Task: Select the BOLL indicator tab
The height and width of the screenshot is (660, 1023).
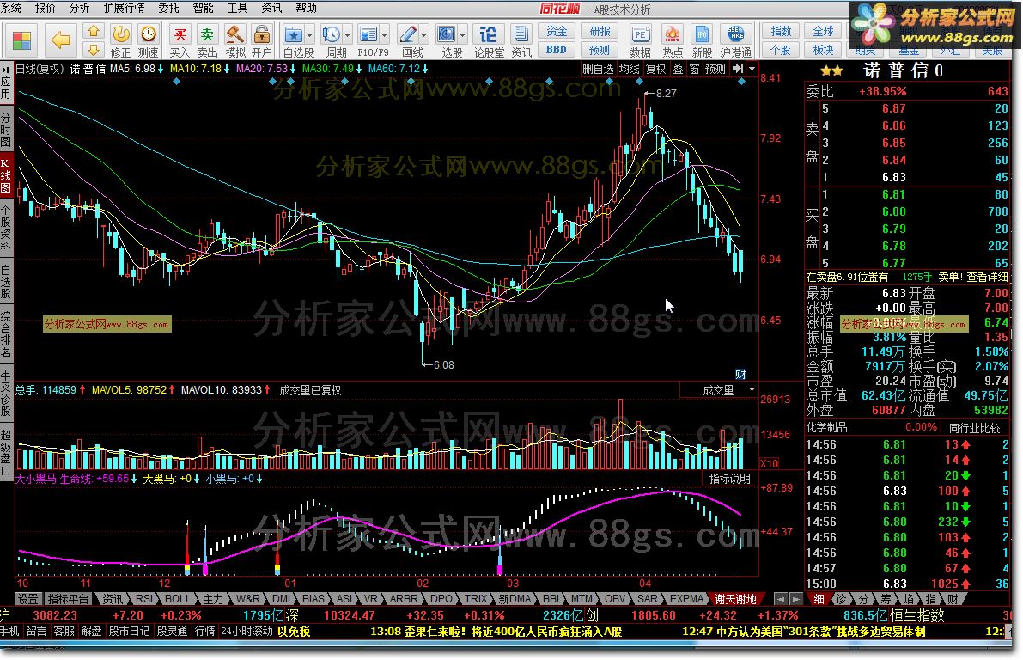Action: (x=178, y=599)
